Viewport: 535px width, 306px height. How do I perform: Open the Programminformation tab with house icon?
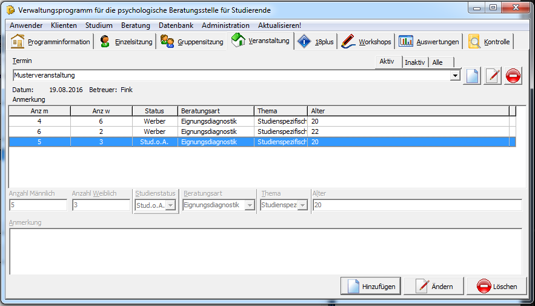pyautogui.click(x=51, y=42)
